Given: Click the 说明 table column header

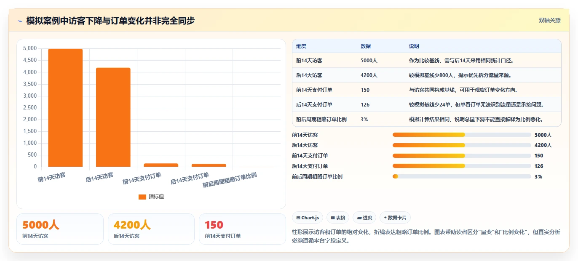Looking at the screenshot, I should pyautogui.click(x=414, y=46).
